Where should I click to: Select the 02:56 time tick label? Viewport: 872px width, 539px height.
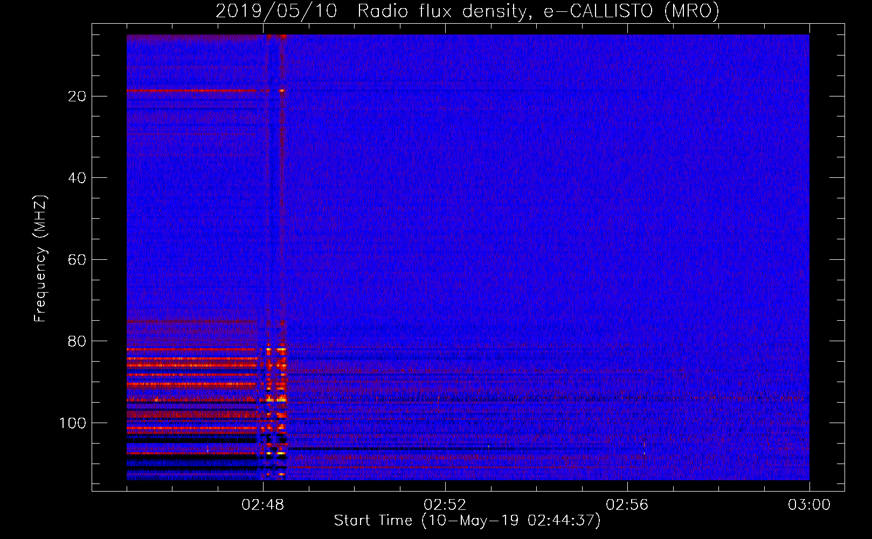tap(627, 505)
